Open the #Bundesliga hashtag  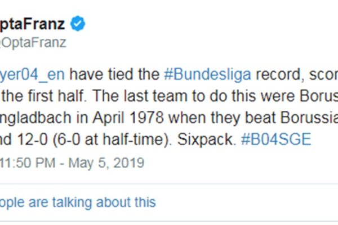tap(207, 74)
